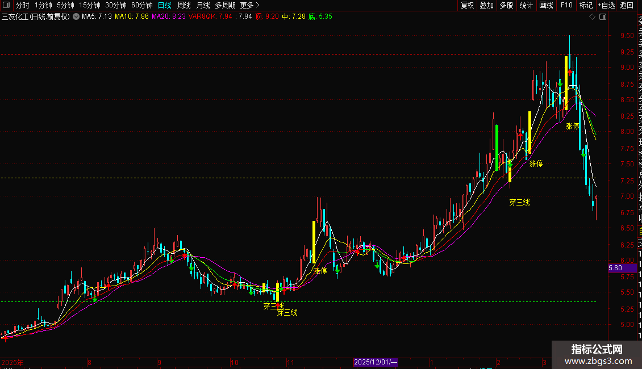The width and height of the screenshot is (642, 369).
Task: Click the highlighted 2025/12/01/一 date marker
Action: pyautogui.click(x=376, y=362)
